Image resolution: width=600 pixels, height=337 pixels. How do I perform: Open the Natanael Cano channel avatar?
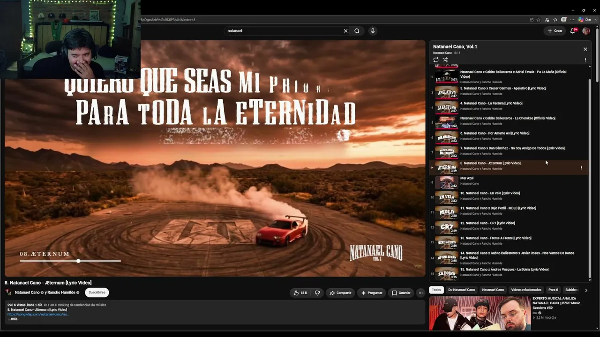click(8, 293)
